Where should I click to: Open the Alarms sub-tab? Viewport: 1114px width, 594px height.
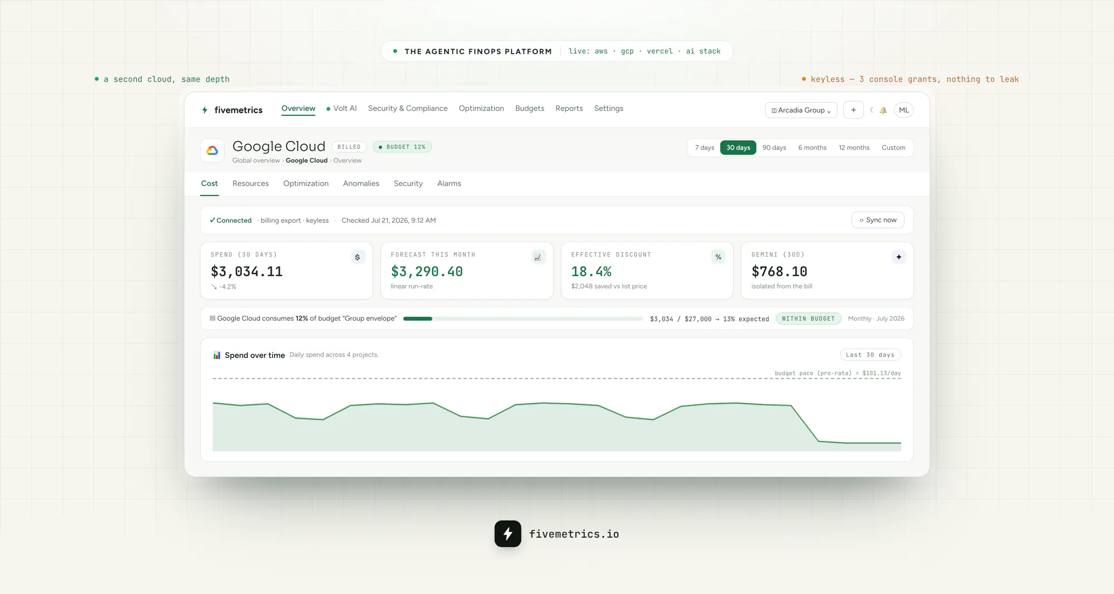(x=449, y=184)
